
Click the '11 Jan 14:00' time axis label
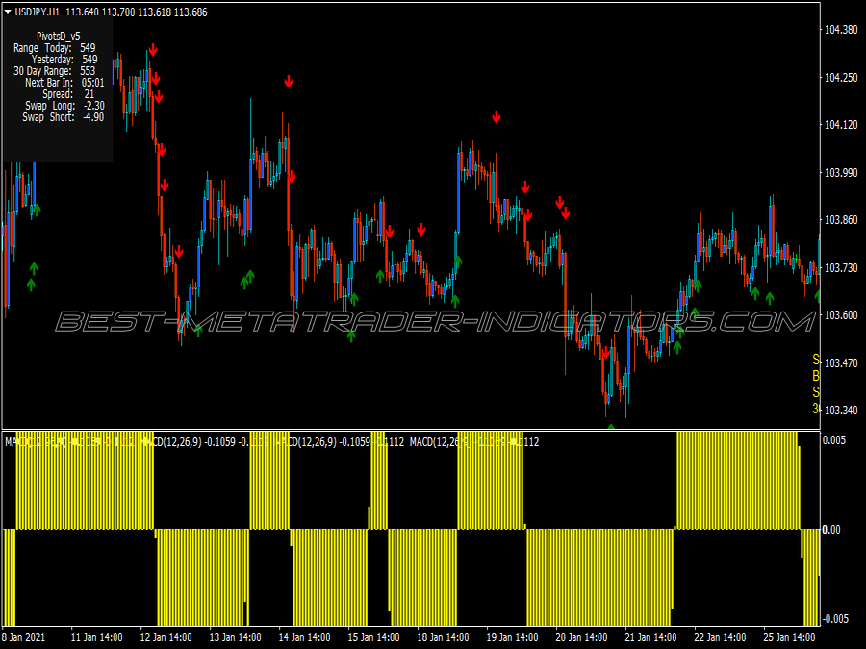(96, 637)
